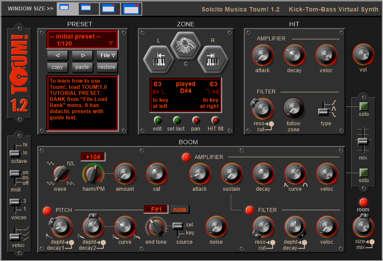Viewport: 383px width, 261px height.
Task: Click the F#1 pitch note display
Action: [x=156, y=209]
